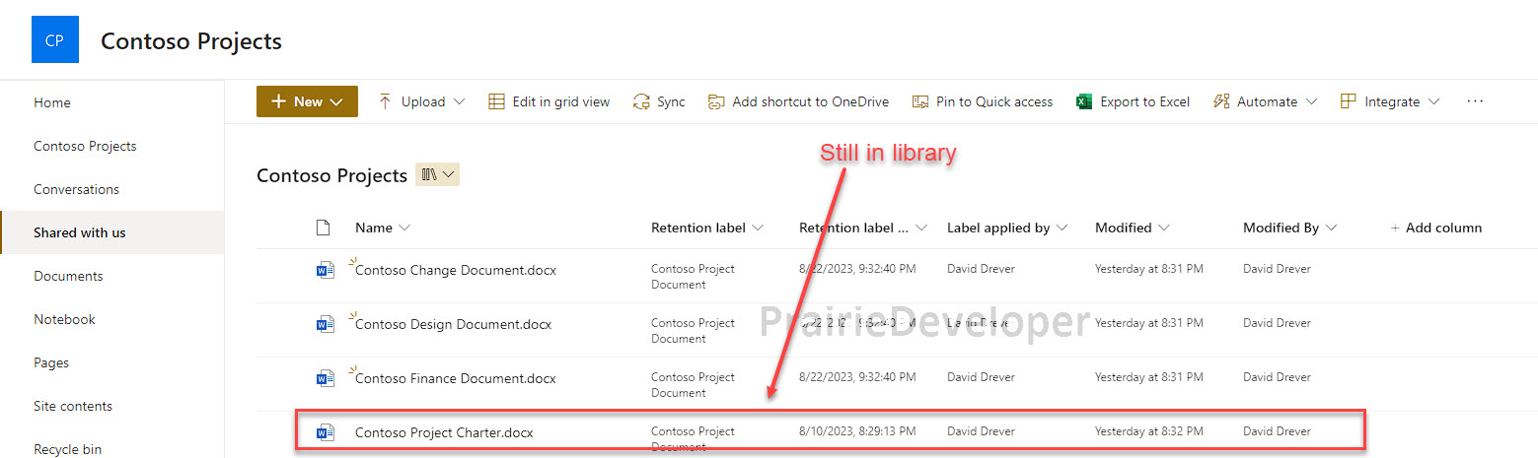Click Word icon for Contoso Project Charter
The image size is (1538, 458).
tap(325, 432)
